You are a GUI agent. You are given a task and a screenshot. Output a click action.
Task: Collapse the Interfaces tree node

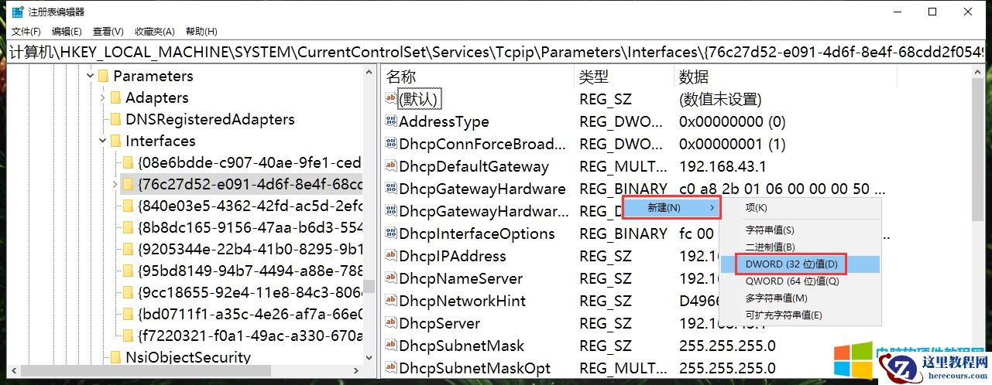point(103,141)
